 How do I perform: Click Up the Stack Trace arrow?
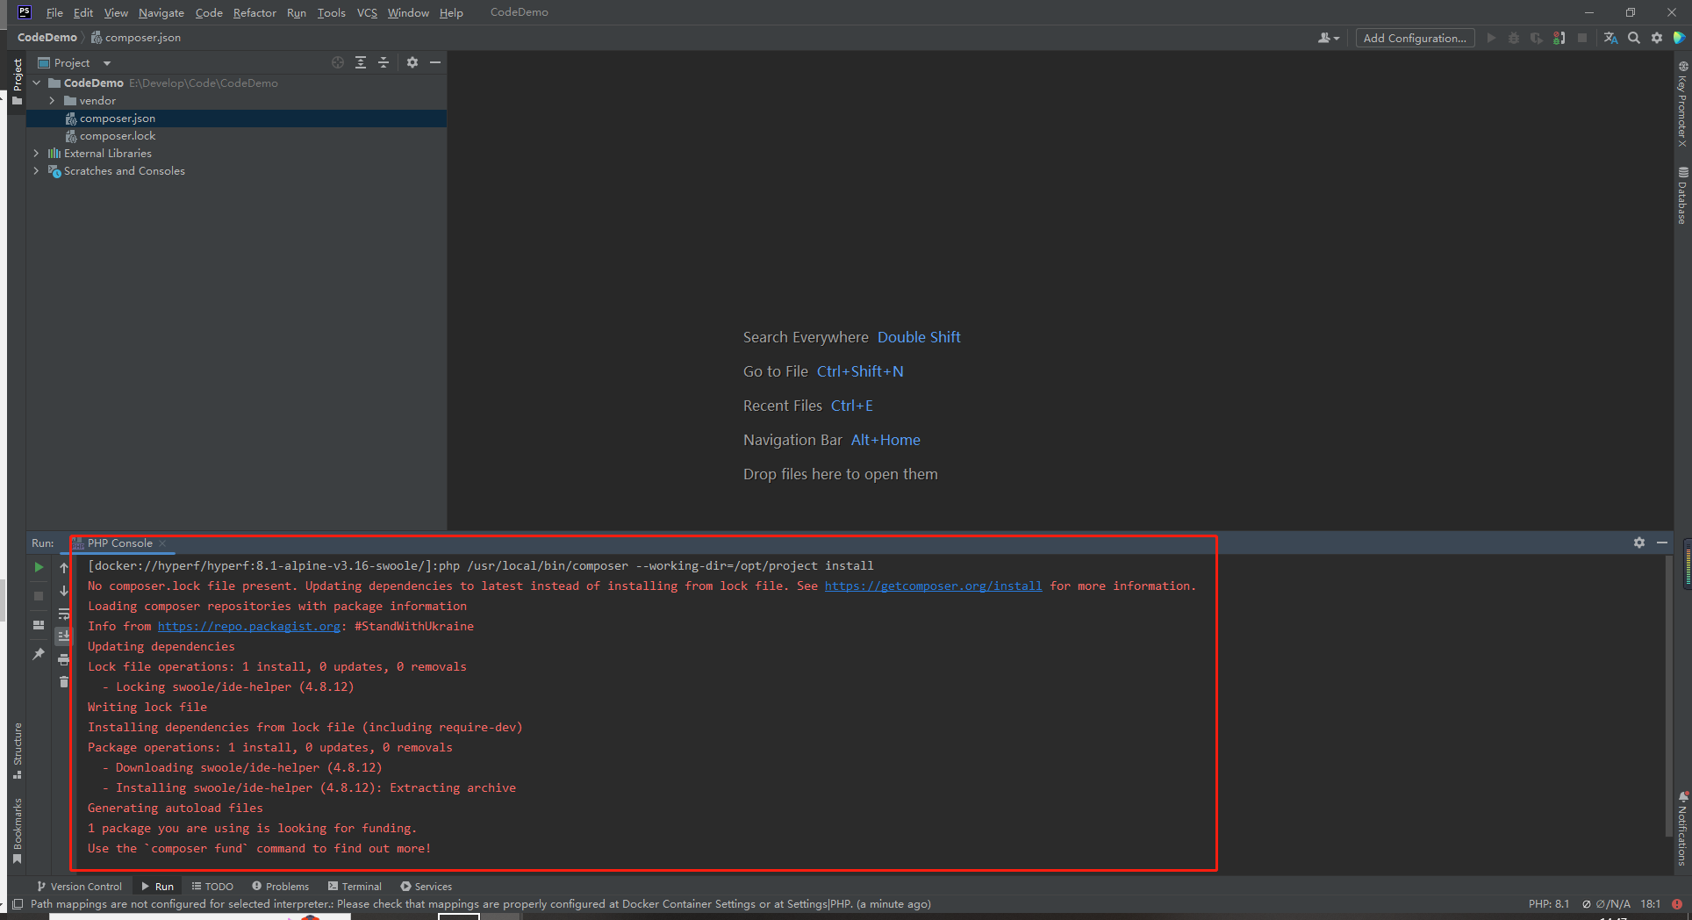[64, 567]
